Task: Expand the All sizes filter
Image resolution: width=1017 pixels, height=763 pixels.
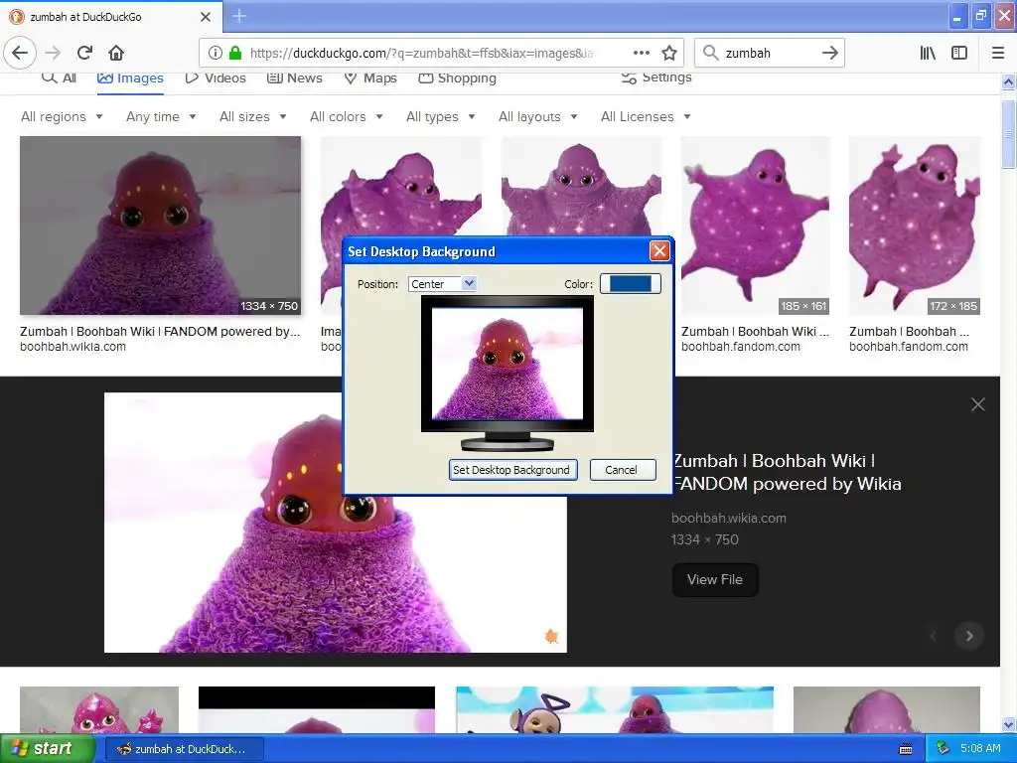Action: pos(253,117)
